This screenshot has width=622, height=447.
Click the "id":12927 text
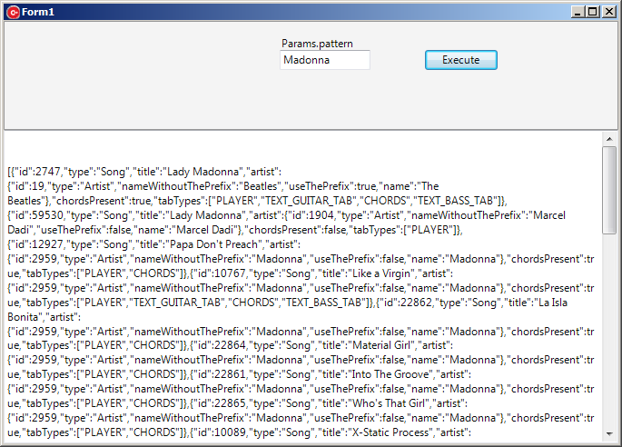tap(39, 244)
